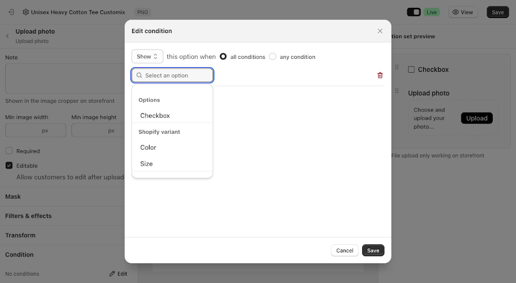The image size is (516, 283).
Task: Click drag handle next to Upload photo preview
Action: [397, 91]
